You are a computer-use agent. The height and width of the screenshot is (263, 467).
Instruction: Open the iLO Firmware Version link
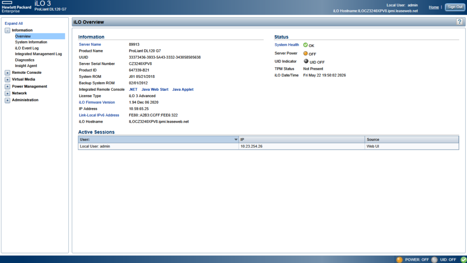click(97, 103)
